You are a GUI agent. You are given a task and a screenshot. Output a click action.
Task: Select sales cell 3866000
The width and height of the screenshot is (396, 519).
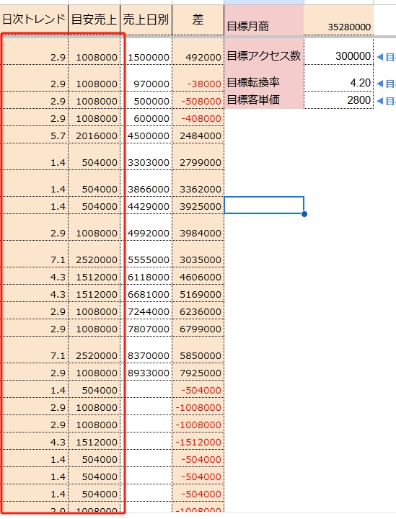[146, 183]
